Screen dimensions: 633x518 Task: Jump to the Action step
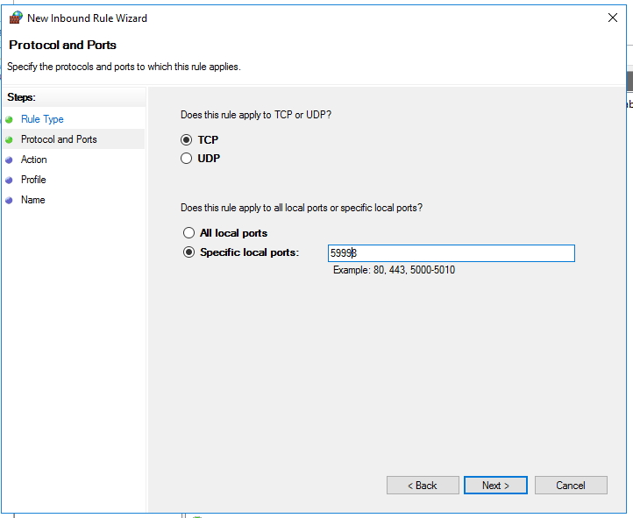click(34, 160)
